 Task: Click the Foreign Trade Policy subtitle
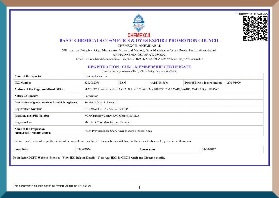[139, 71]
